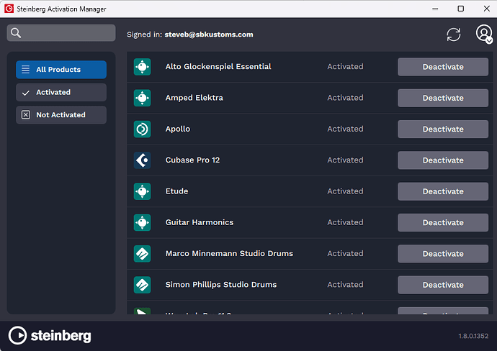Screen dimensions: 497x351
Task: Click the Marco Minnemann Studio Drums icon
Action: pos(142,254)
